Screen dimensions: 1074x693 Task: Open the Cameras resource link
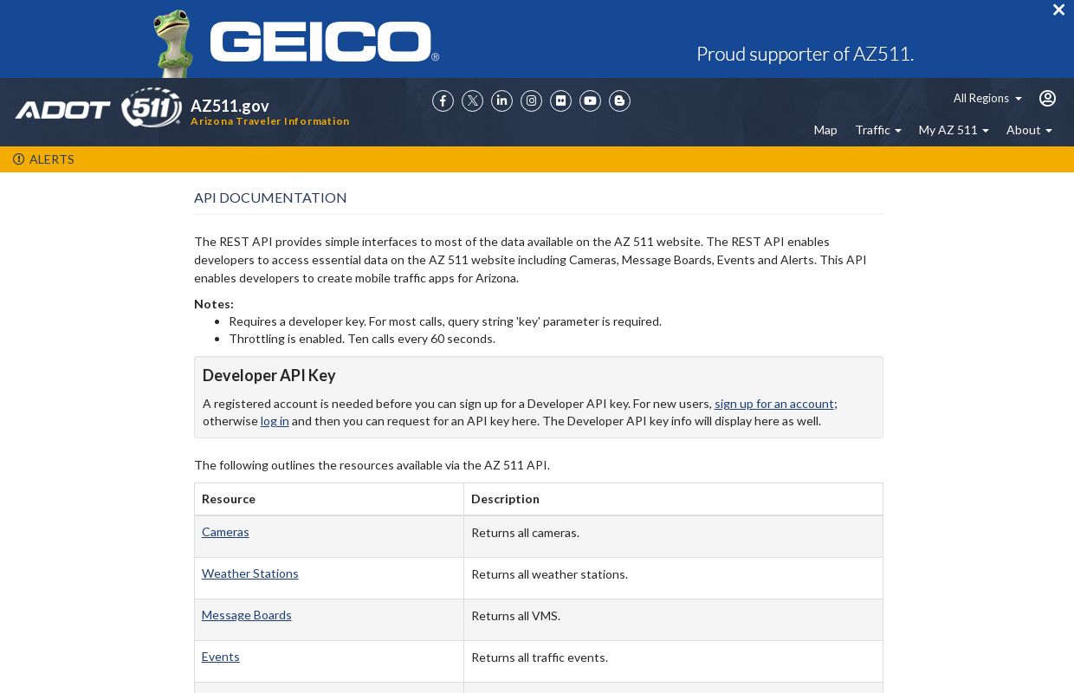(x=225, y=532)
